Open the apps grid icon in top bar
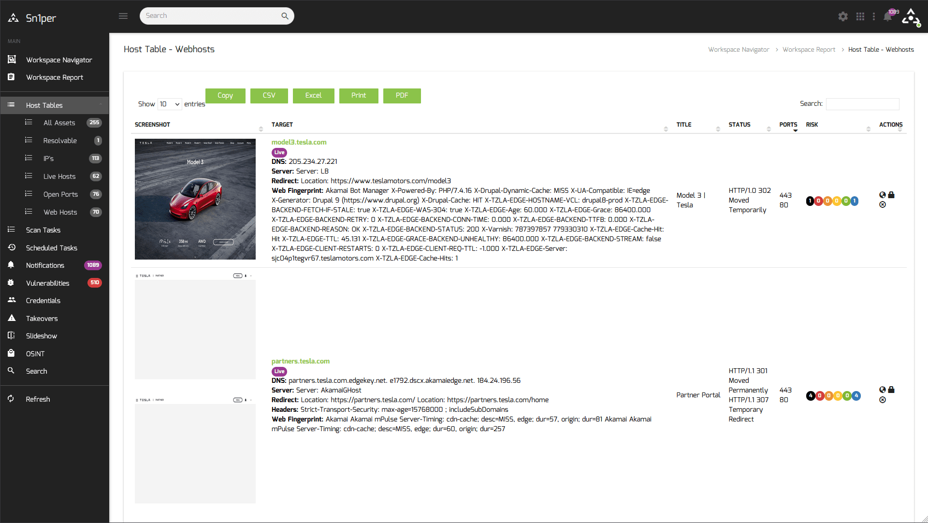Image resolution: width=928 pixels, height=523 pixels. (x=861, y=16)
